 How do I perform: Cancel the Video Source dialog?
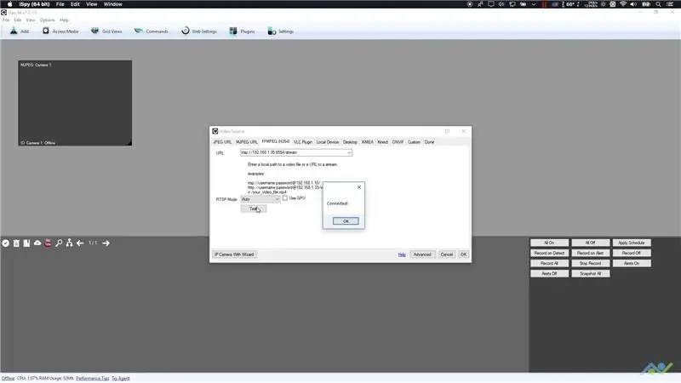point(446,254)
